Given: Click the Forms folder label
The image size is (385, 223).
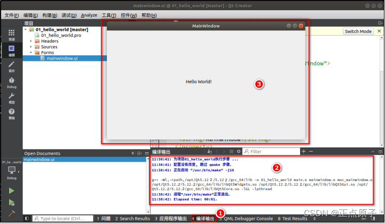Looking at the screenshot, I should pyautogui.click(x=48, y=53).
